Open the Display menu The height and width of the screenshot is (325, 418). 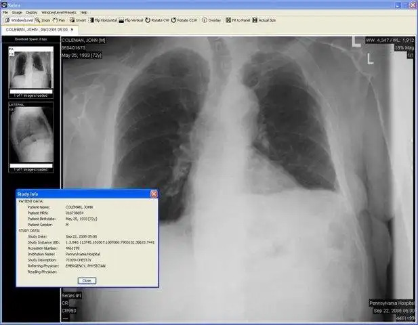coord(32,12)
